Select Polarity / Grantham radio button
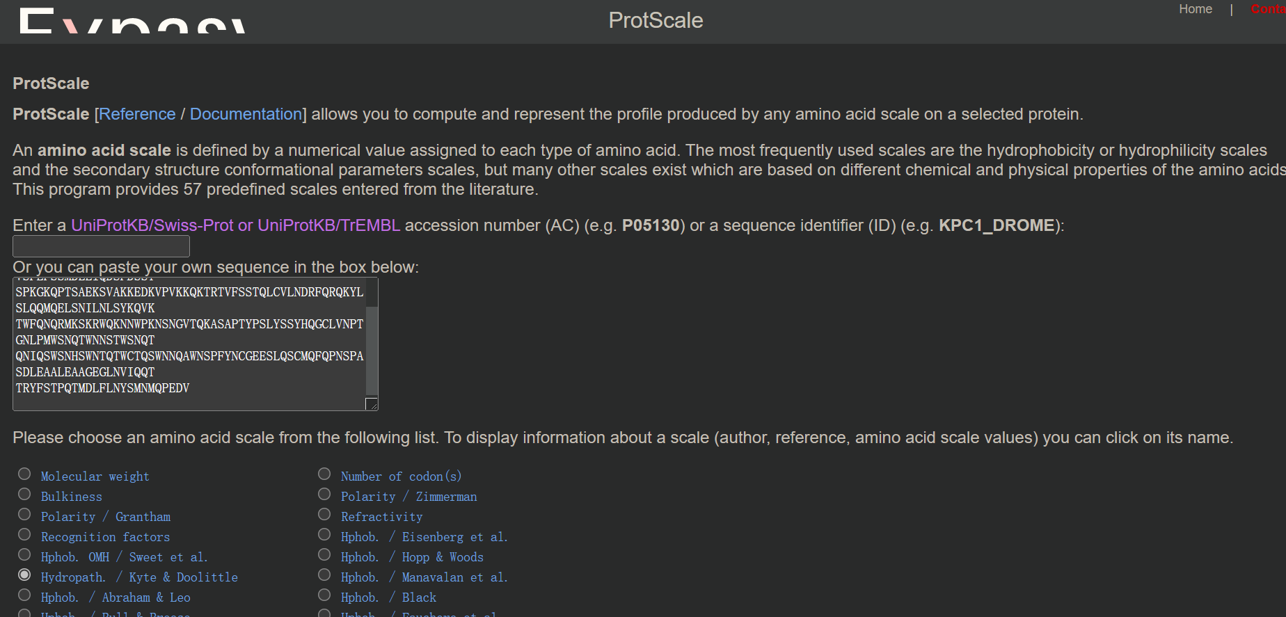 (x=24, y=514)
